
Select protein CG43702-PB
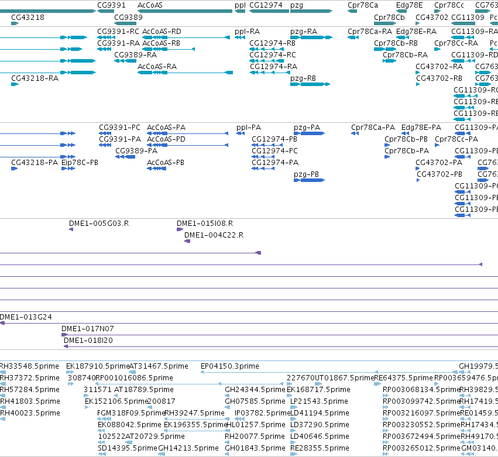pyautogui.click(x=439, y=174)
